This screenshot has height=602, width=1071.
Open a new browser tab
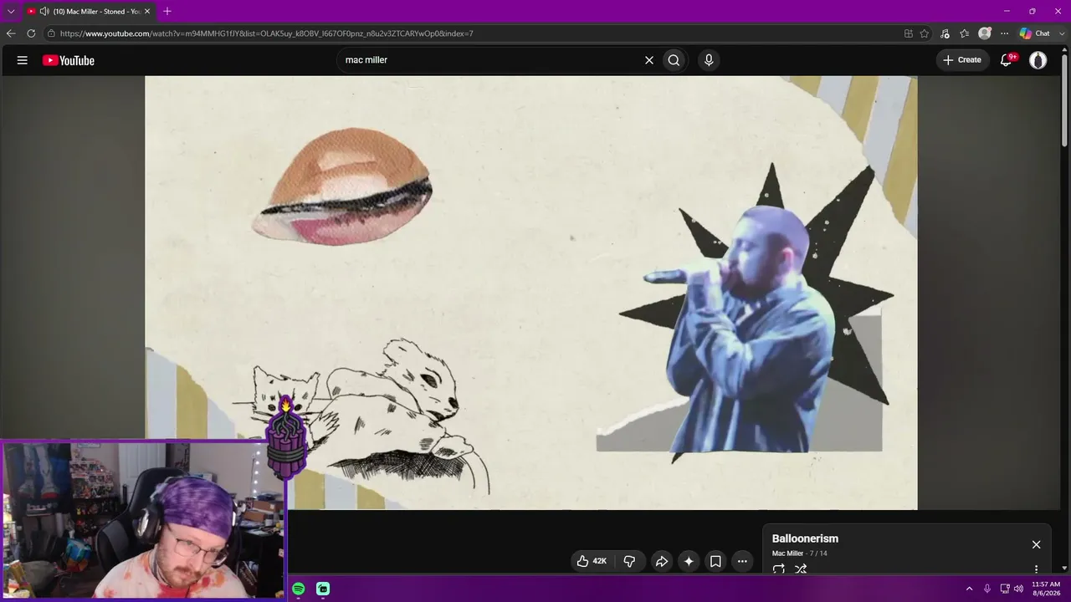coord(167,11)
